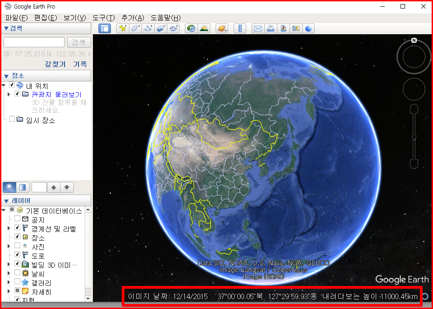Collapse the 기본 데이터베이스 tree node
Screen dimensions: 433x309
pyautogui.click(x=4, y=210)
